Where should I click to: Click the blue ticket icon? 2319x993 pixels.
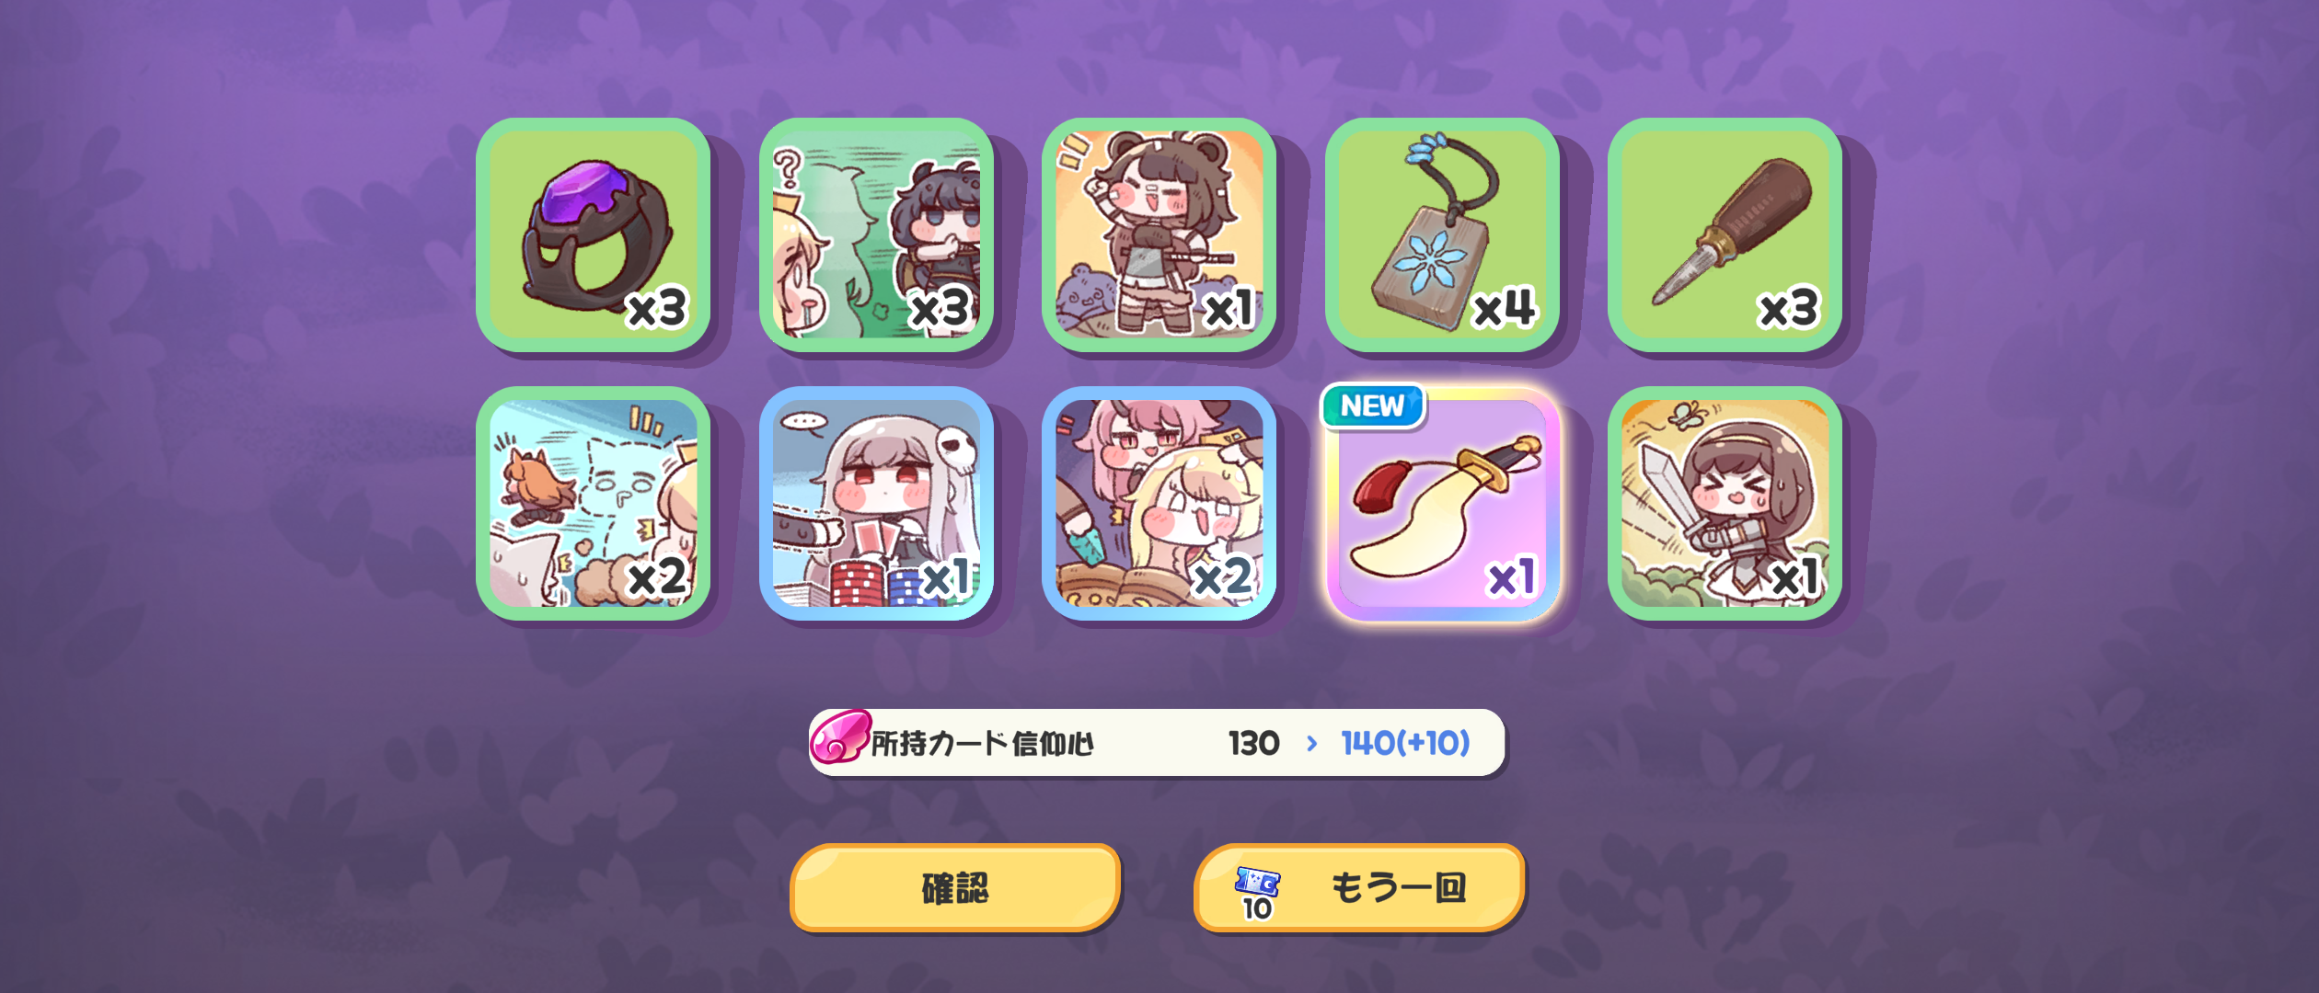pyautogui.click(x=1257, y=881)
